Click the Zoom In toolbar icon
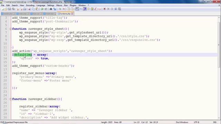 (x=60, y=9)
